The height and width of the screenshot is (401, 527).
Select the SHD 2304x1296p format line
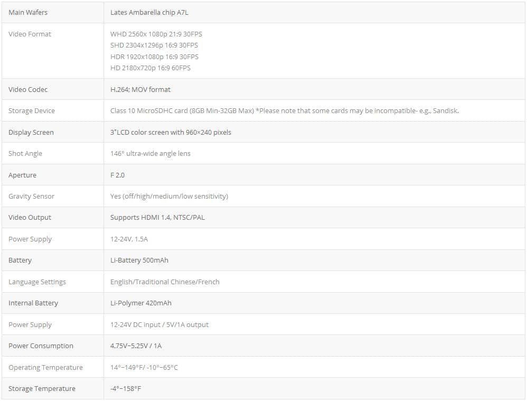pyautogui.click(x=154, y=45)
